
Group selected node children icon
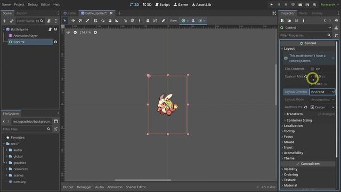coord(155,21)
